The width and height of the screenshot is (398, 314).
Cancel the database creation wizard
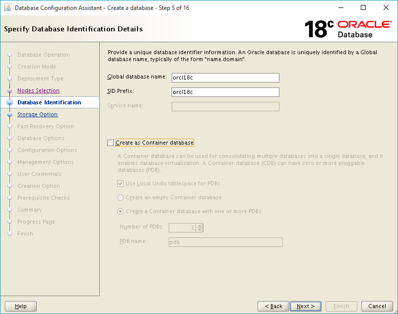click(x=377, y=306)
